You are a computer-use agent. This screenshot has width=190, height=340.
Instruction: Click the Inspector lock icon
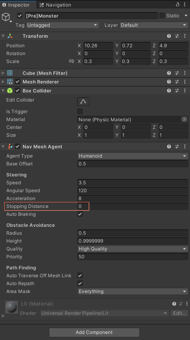(x=178, y=4)
